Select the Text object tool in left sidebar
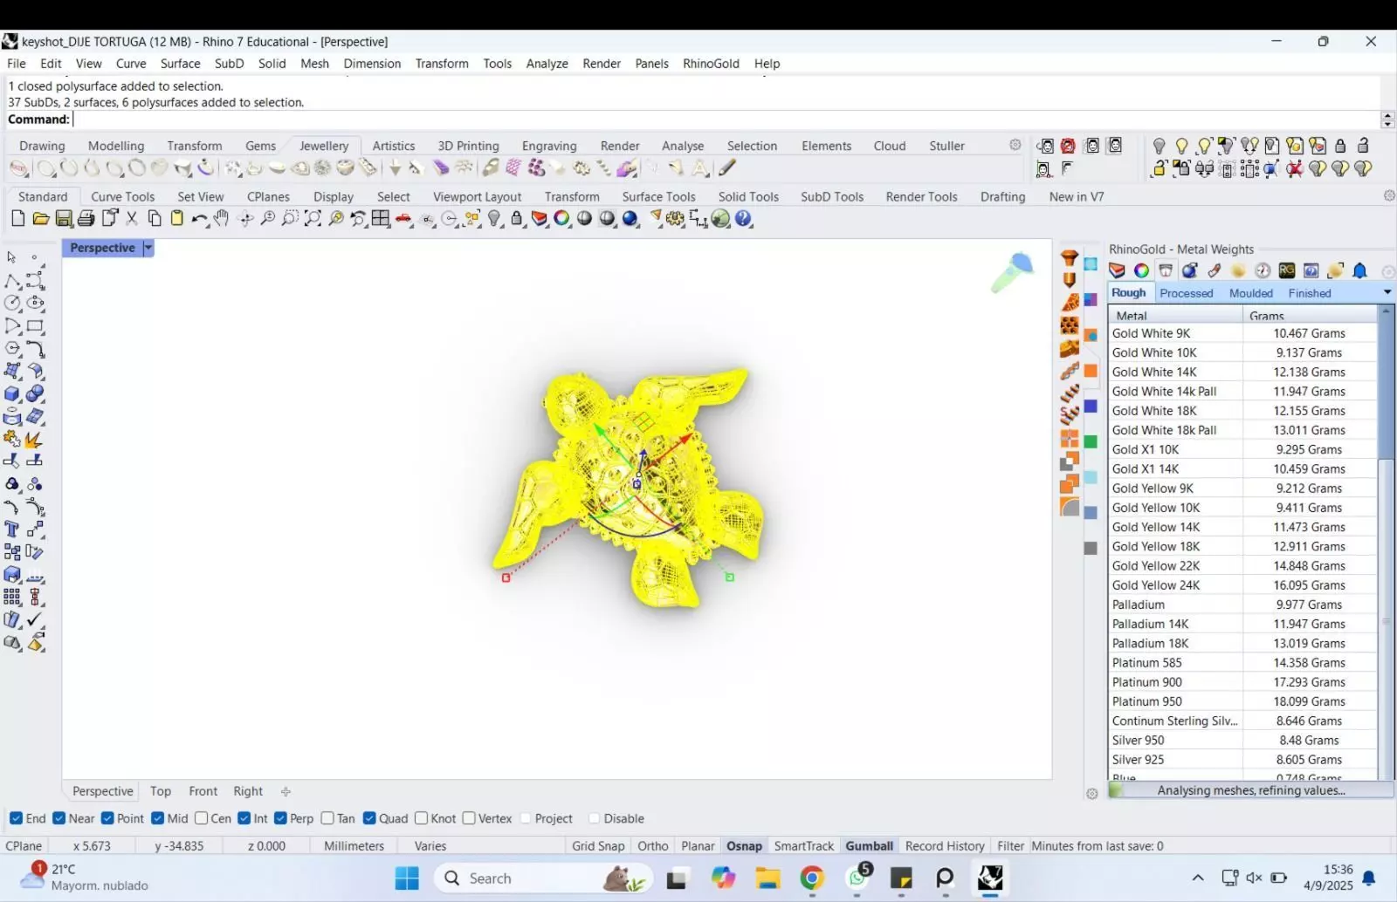The height and width of the screenshot is (902, 1397). 12,530
